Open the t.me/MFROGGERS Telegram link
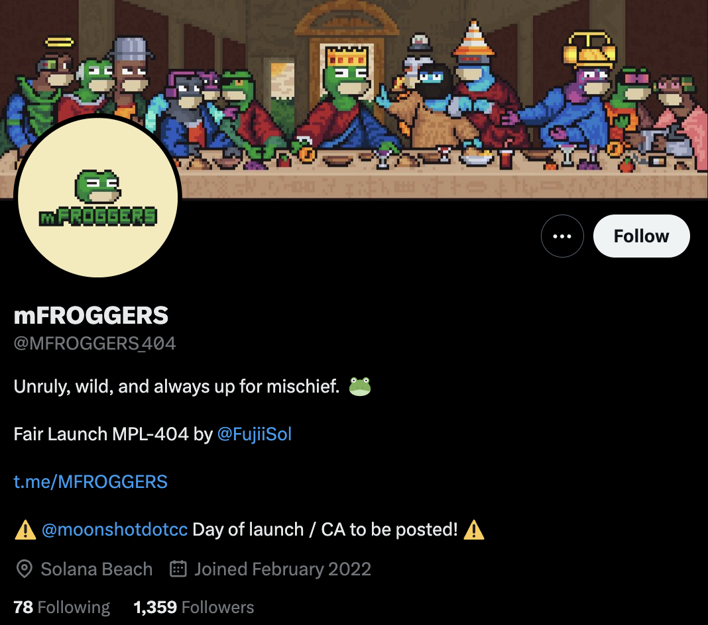708x625 pixels. coord(90,481)
